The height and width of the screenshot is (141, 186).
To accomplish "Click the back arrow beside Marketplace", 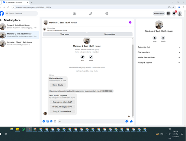I will 1,20.
